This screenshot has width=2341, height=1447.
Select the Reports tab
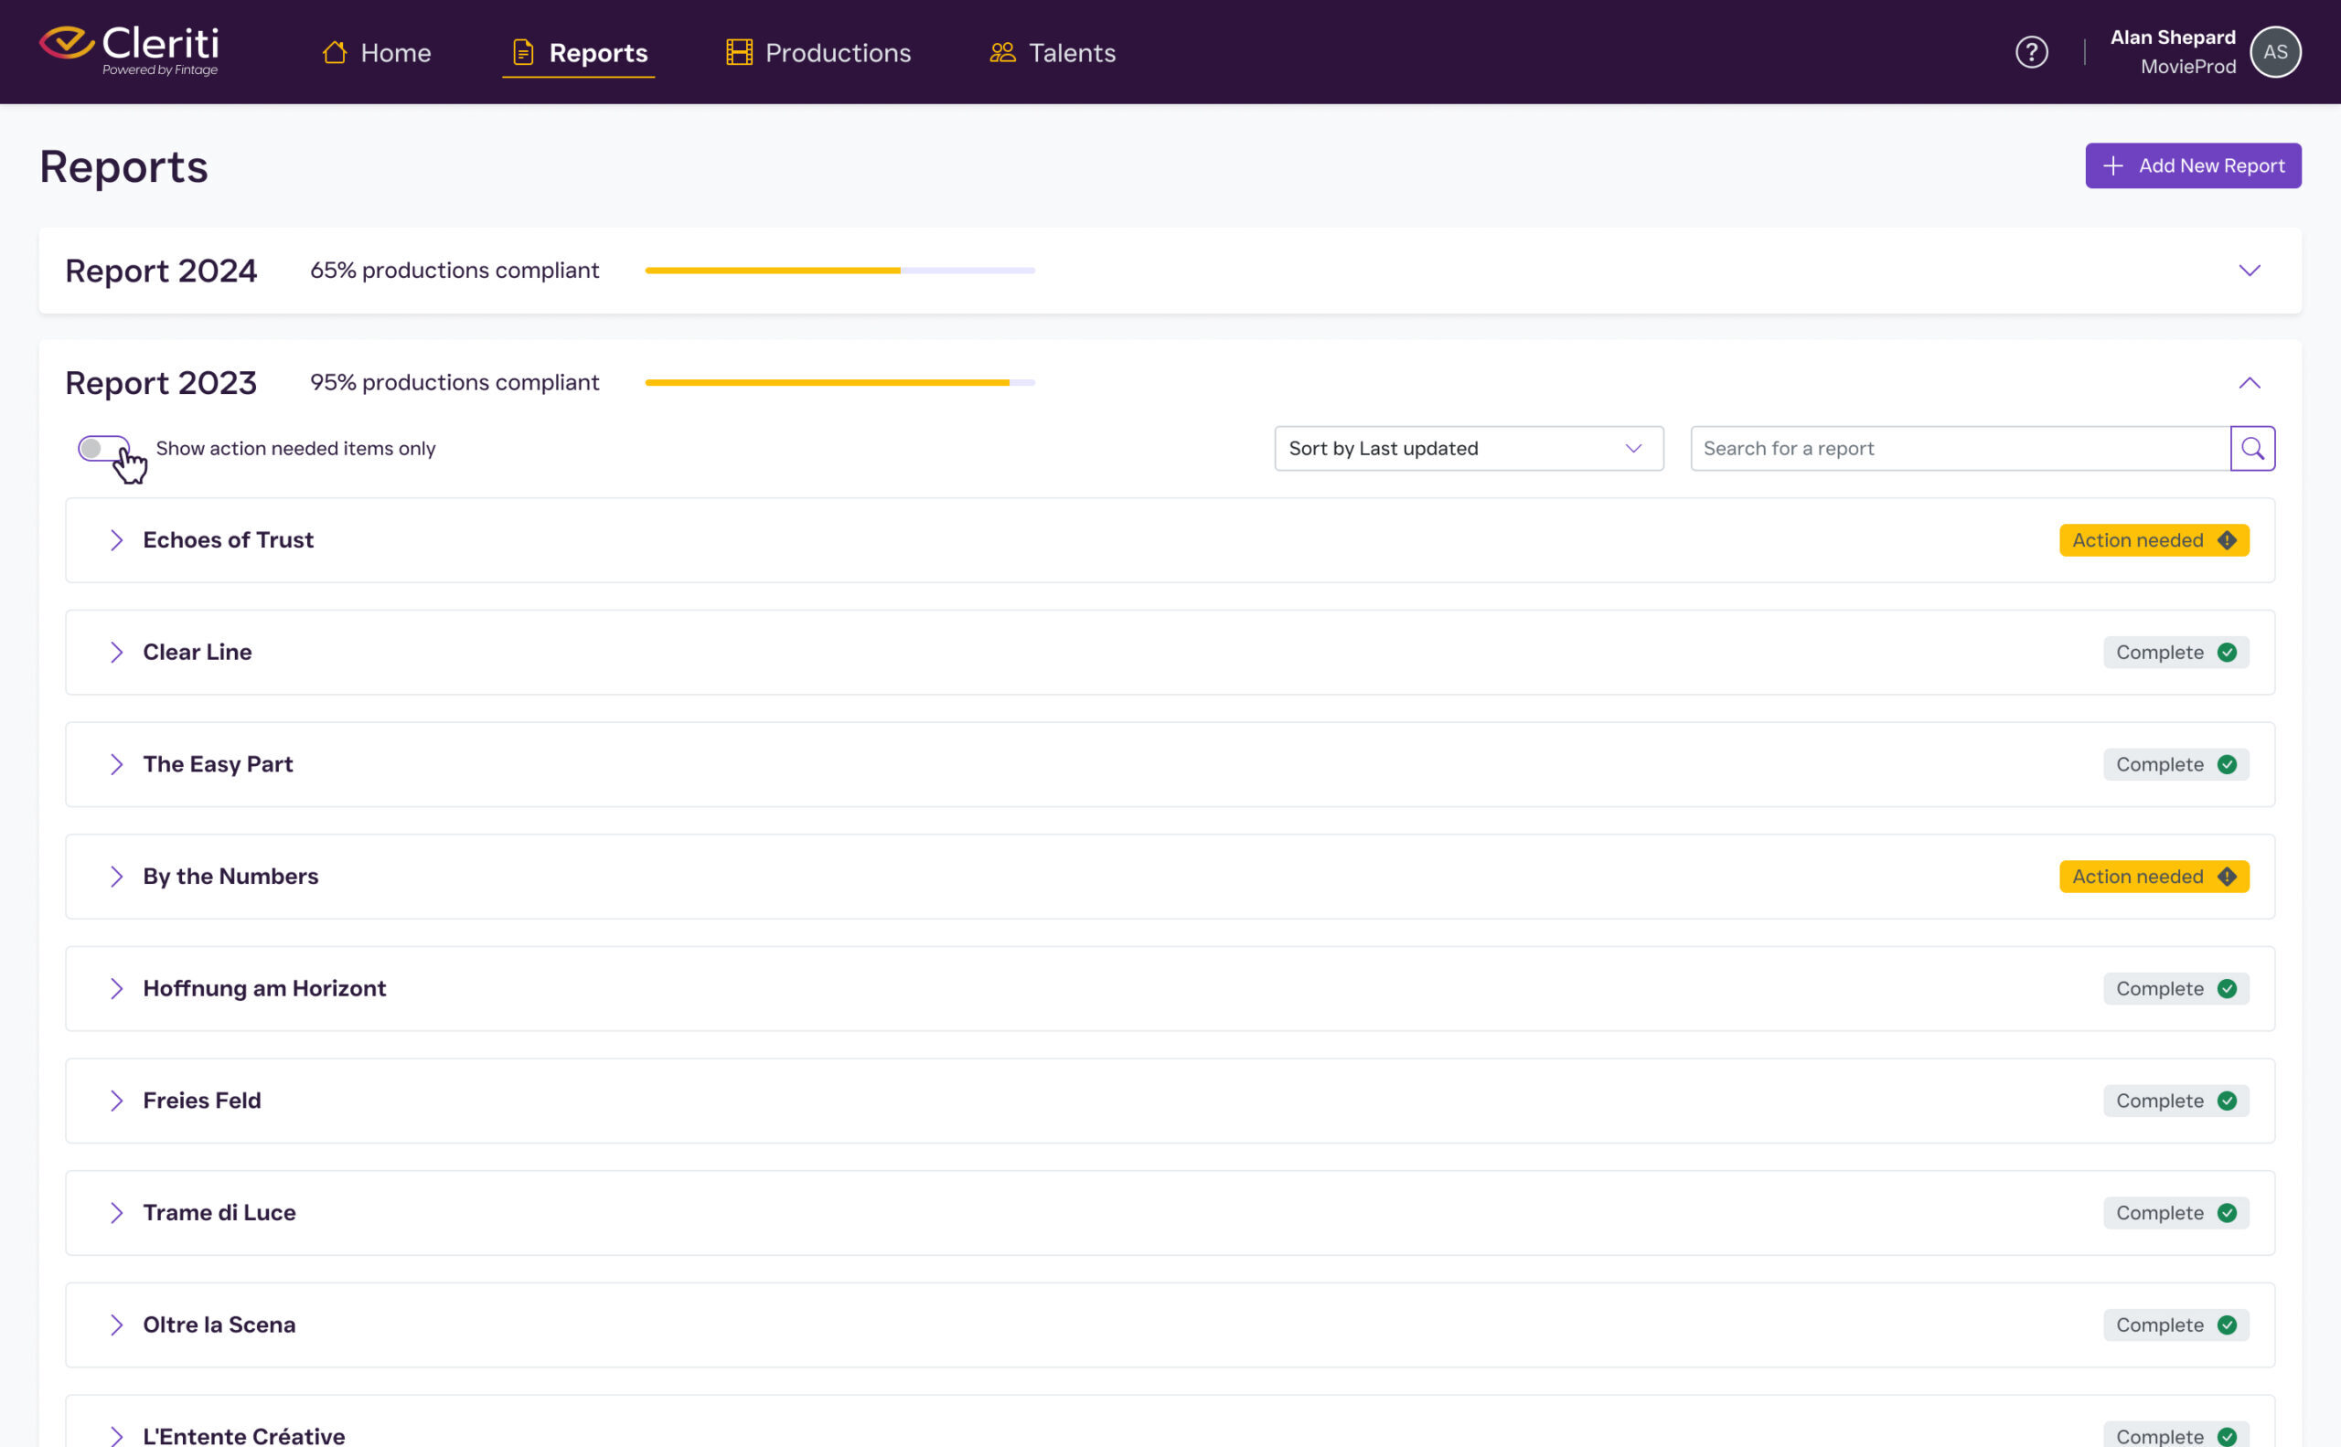coord(578,52)
